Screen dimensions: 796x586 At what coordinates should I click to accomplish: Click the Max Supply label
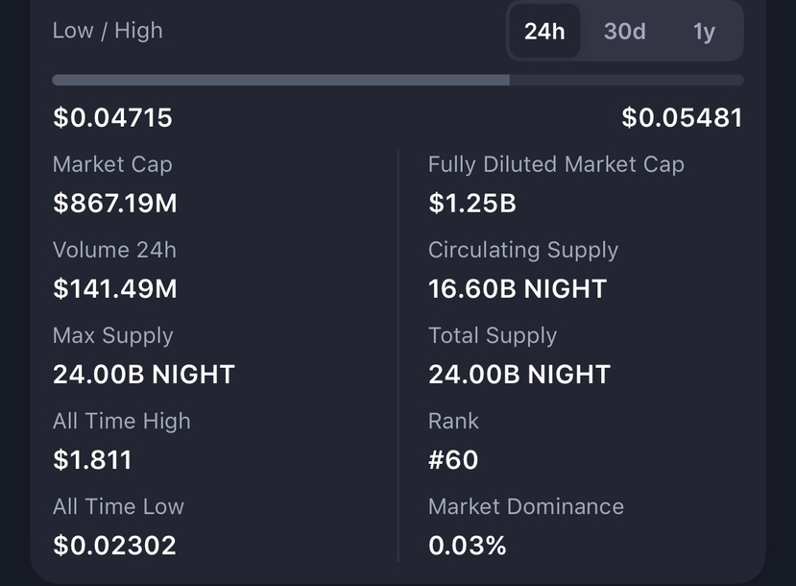tap(112, 335)
